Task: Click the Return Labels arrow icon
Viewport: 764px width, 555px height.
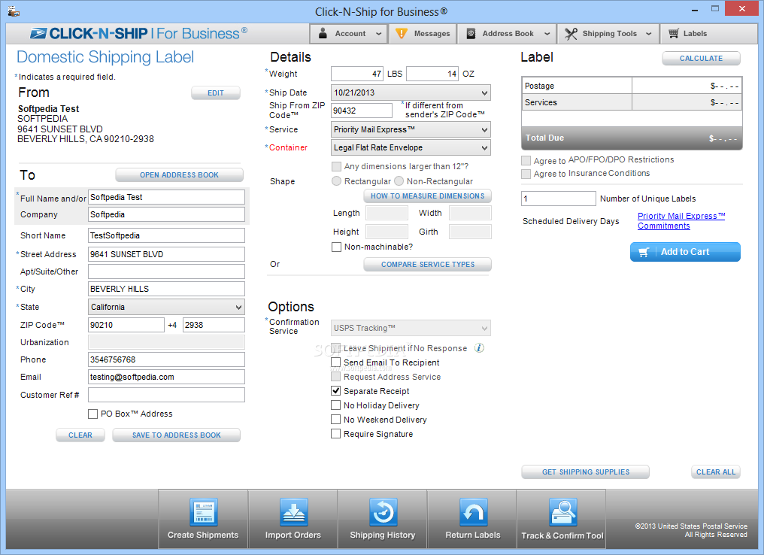Action: (x=473, y=512)
